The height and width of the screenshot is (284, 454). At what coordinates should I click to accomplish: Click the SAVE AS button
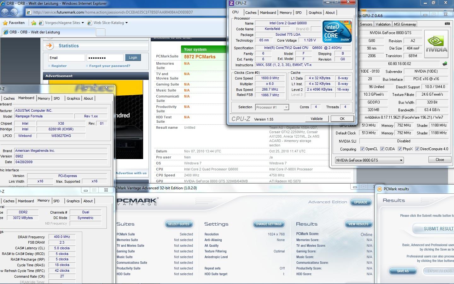403,271
